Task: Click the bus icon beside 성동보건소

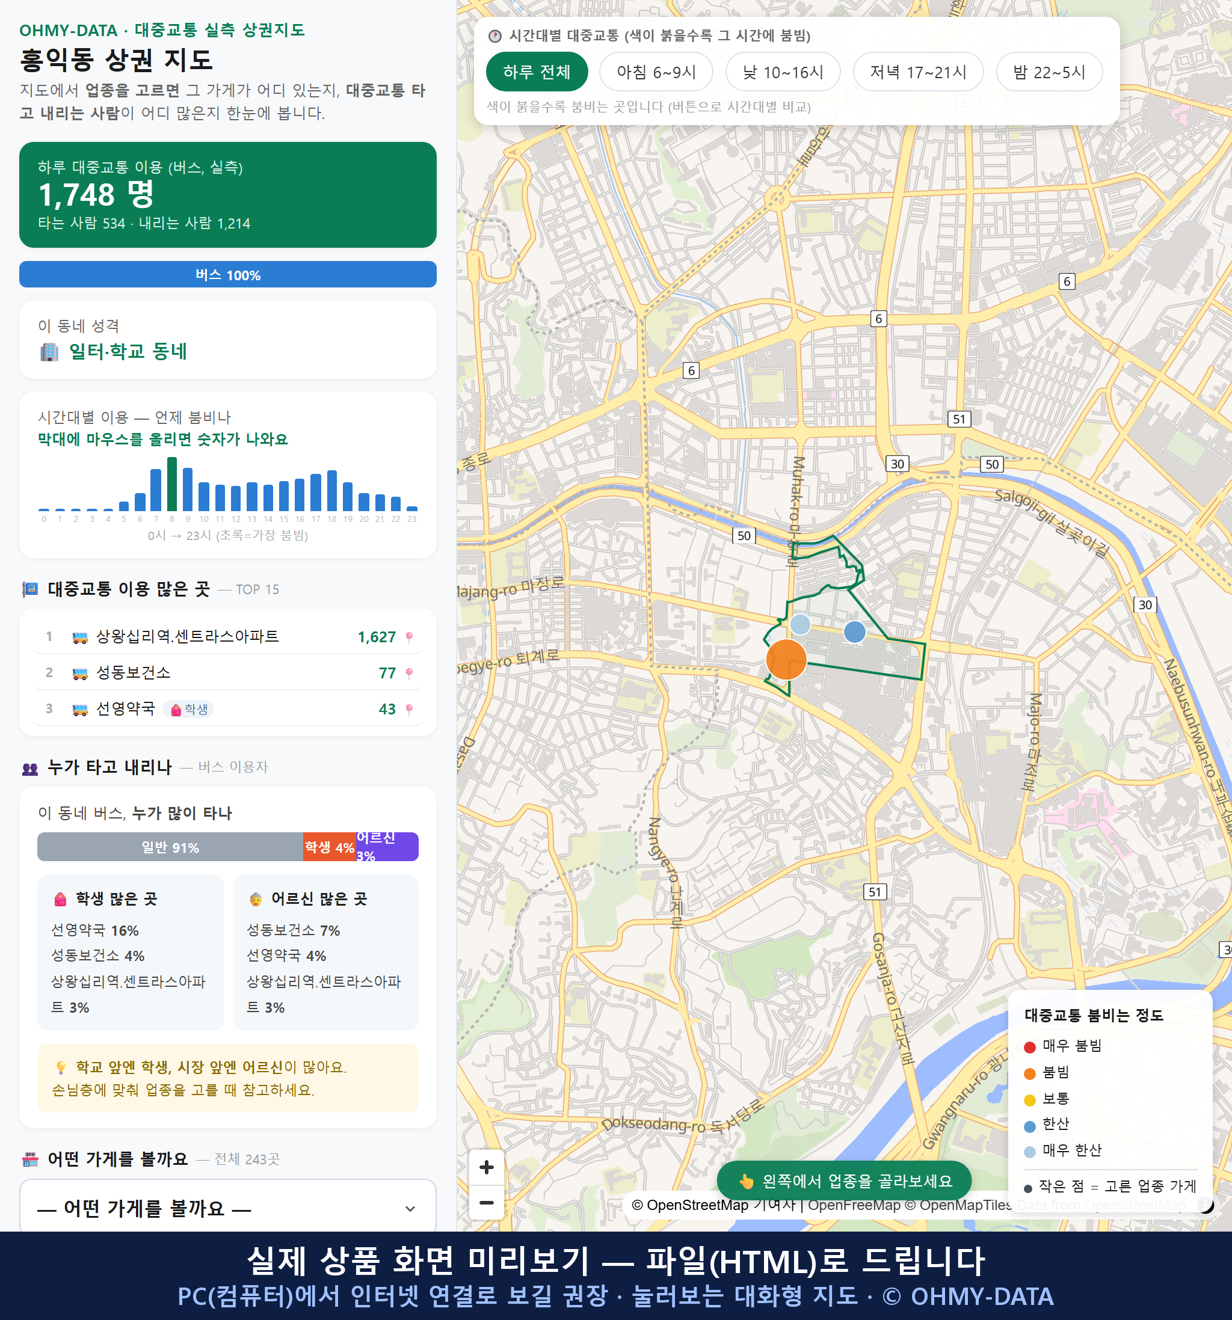Action: pos(79,674)
